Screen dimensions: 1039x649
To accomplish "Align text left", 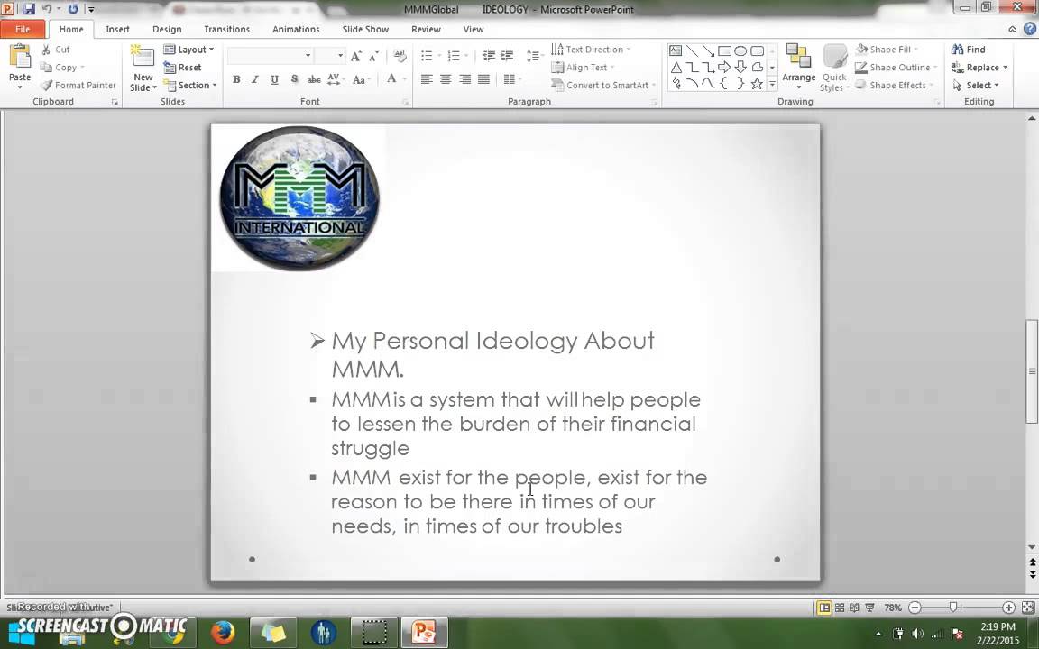I will pos(427,79).
